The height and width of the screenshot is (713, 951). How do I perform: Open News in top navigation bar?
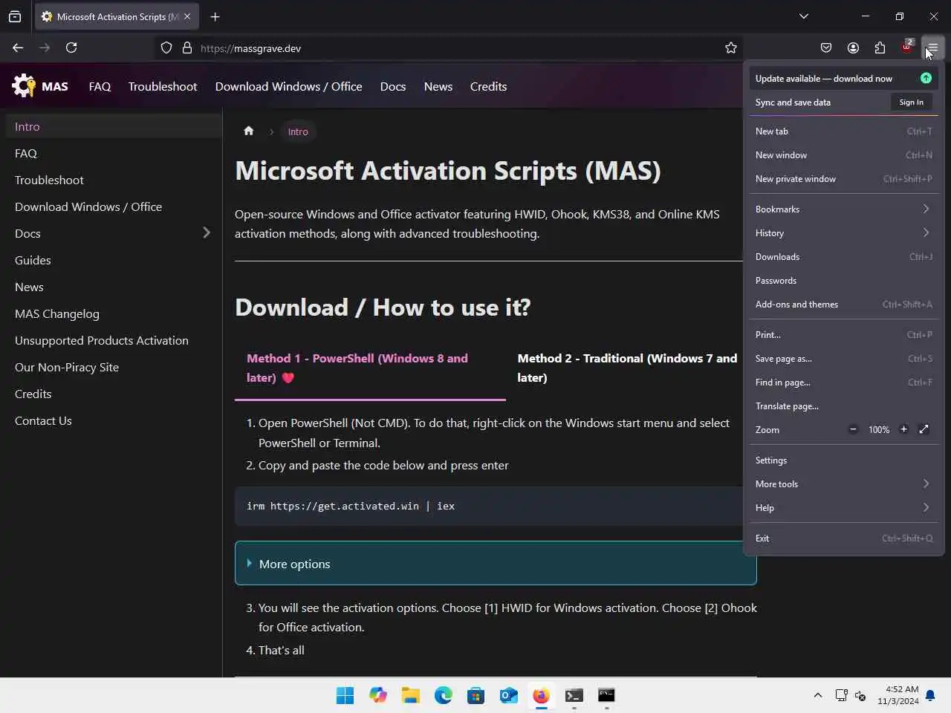tap(438, 86)
